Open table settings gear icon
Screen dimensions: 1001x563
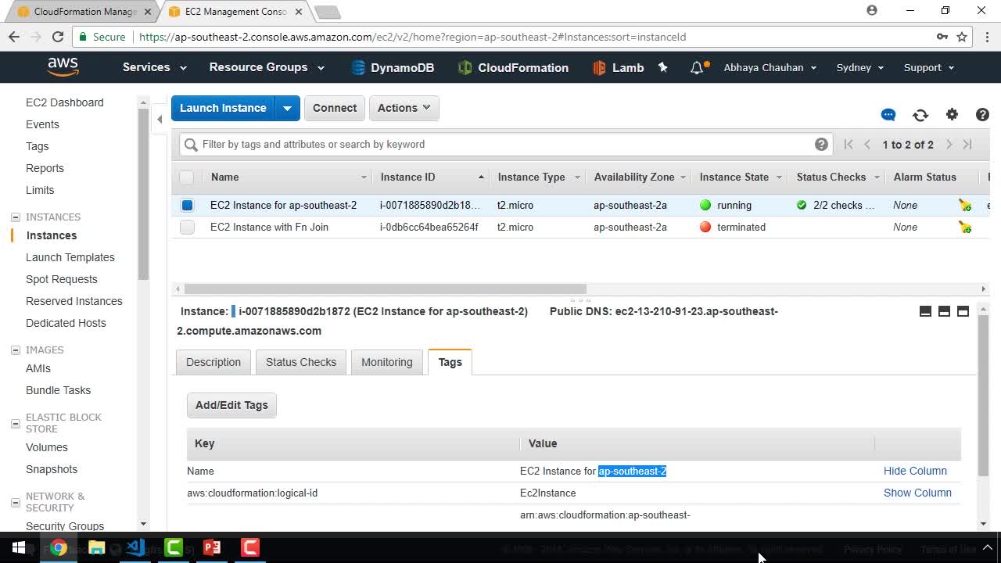pyautogui.click(x=952, y=115)
